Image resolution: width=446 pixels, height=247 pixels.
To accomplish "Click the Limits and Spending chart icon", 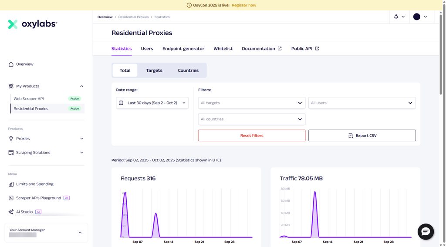I will tap(11, 184).
